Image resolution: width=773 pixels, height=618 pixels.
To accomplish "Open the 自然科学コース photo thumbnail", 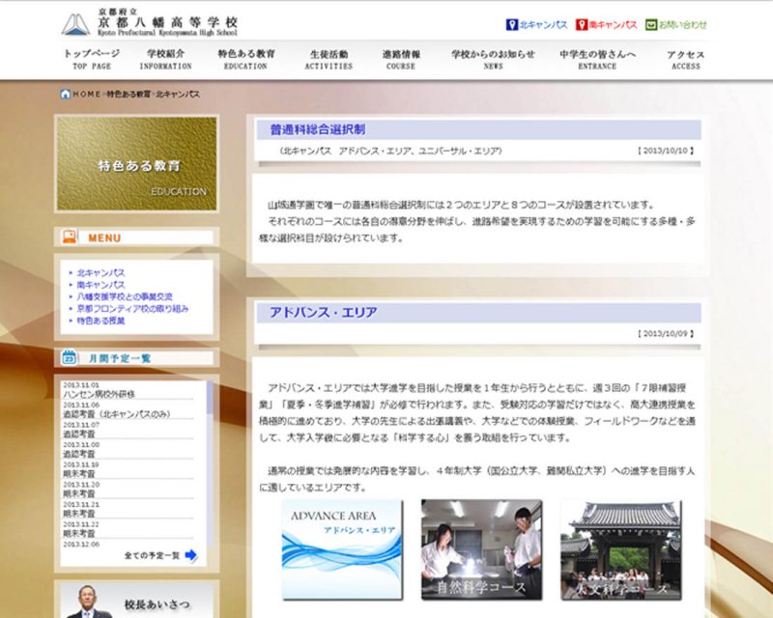I will [481, 549].
